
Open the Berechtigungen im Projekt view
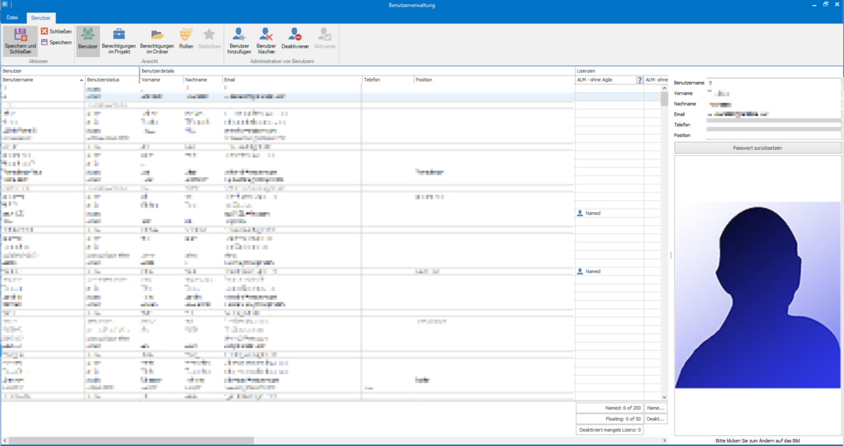[119, 35]
